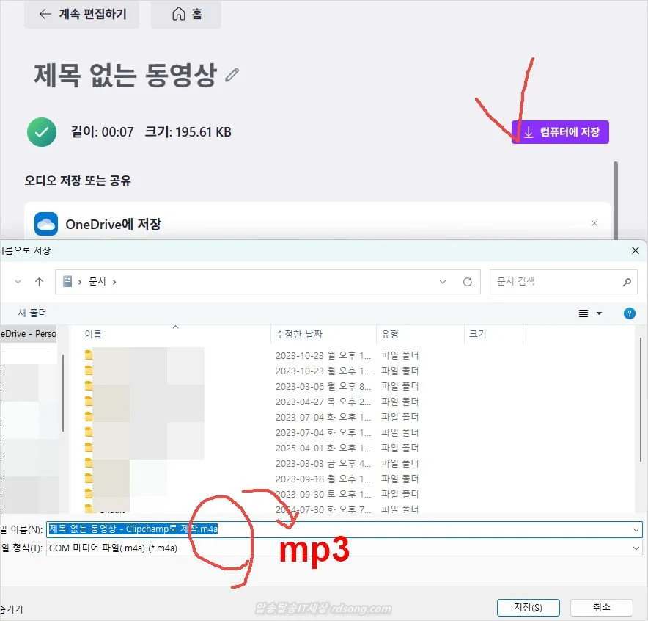Click the search magnifier in 문서 검색 box
The width and height of the screenshot is (648, 621).
[x=627, y=282]
